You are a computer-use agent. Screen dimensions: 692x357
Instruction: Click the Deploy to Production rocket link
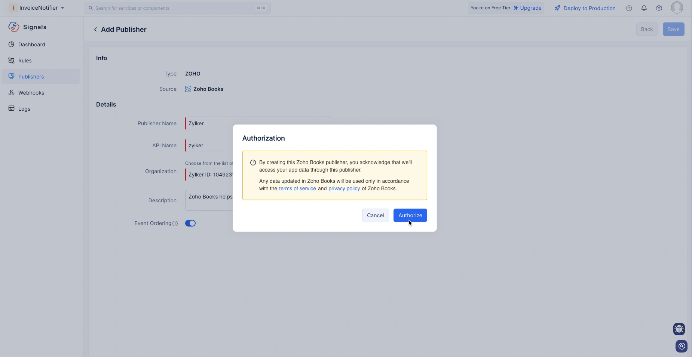(x=585, y=8)
